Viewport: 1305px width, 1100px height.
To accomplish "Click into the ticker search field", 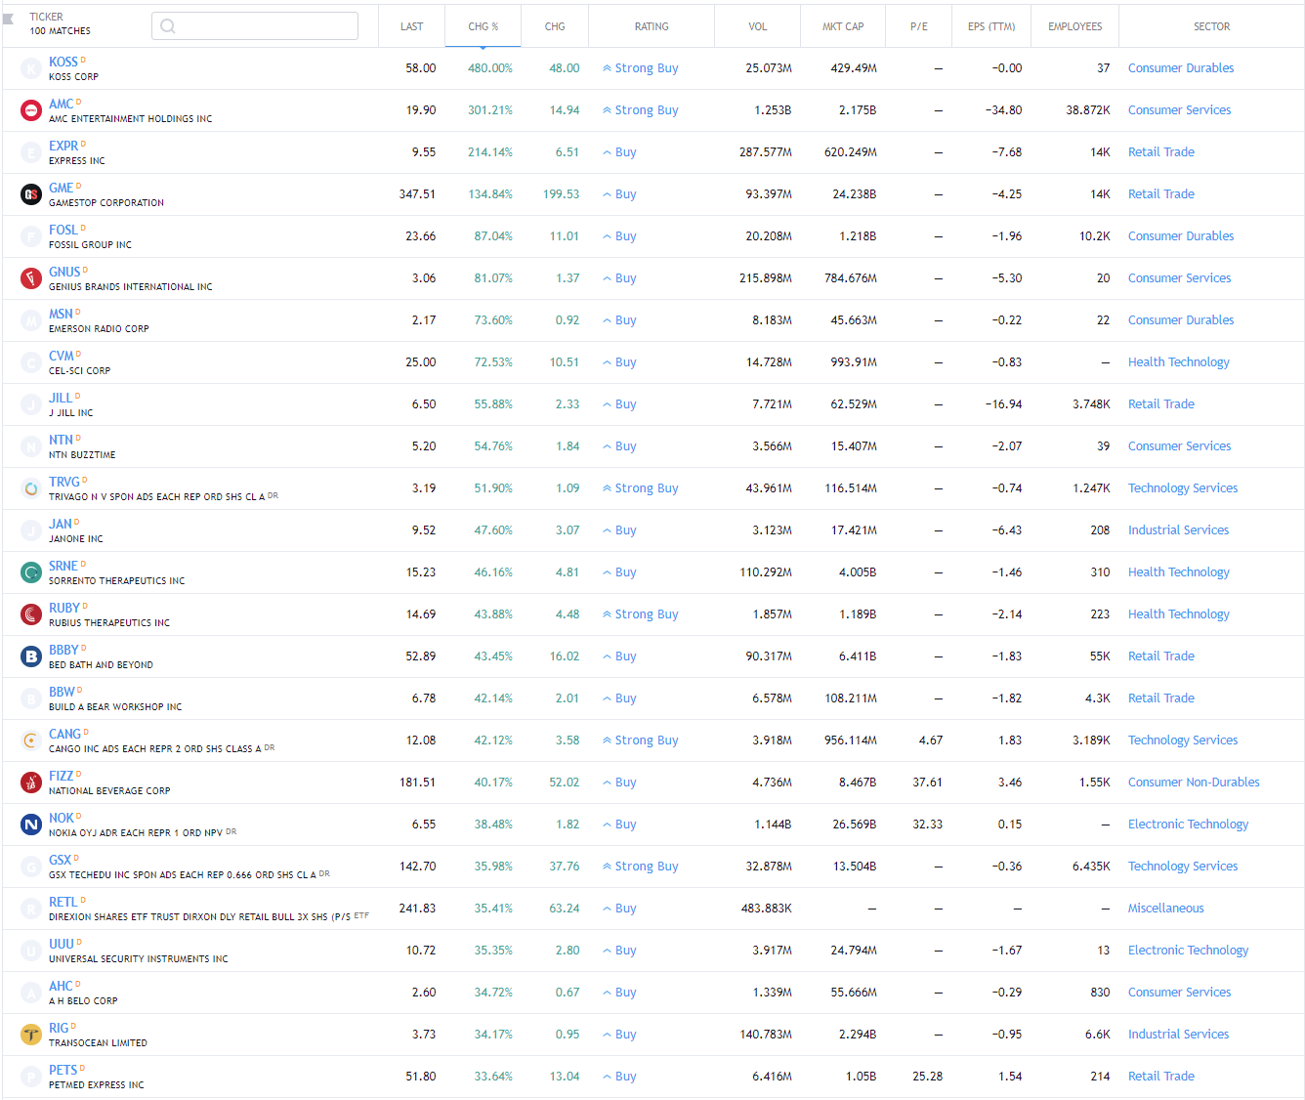I will click(255, 26).
